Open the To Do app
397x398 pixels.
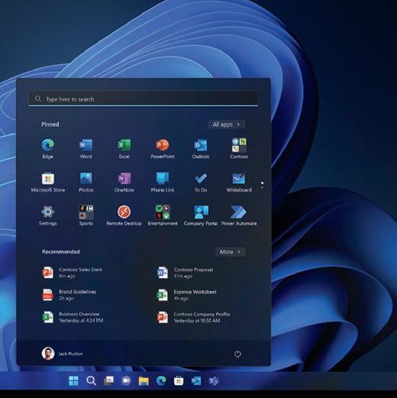201,183
